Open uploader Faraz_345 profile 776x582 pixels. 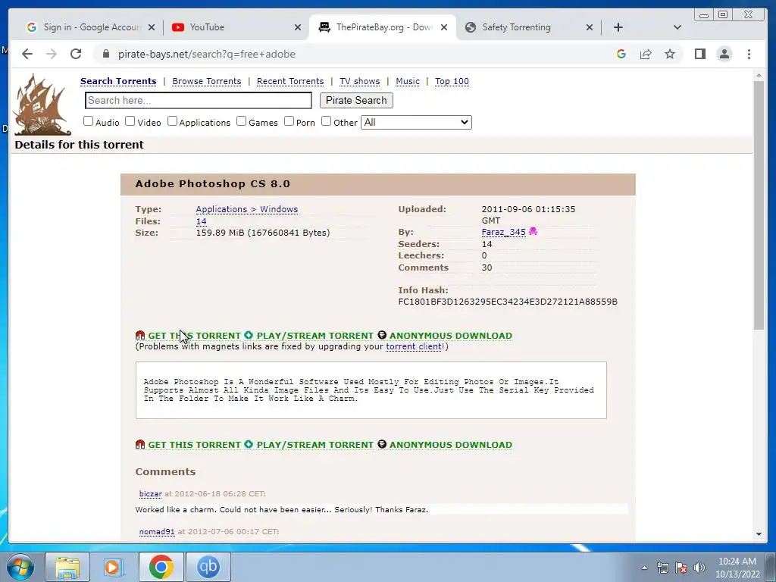[503, 232]
